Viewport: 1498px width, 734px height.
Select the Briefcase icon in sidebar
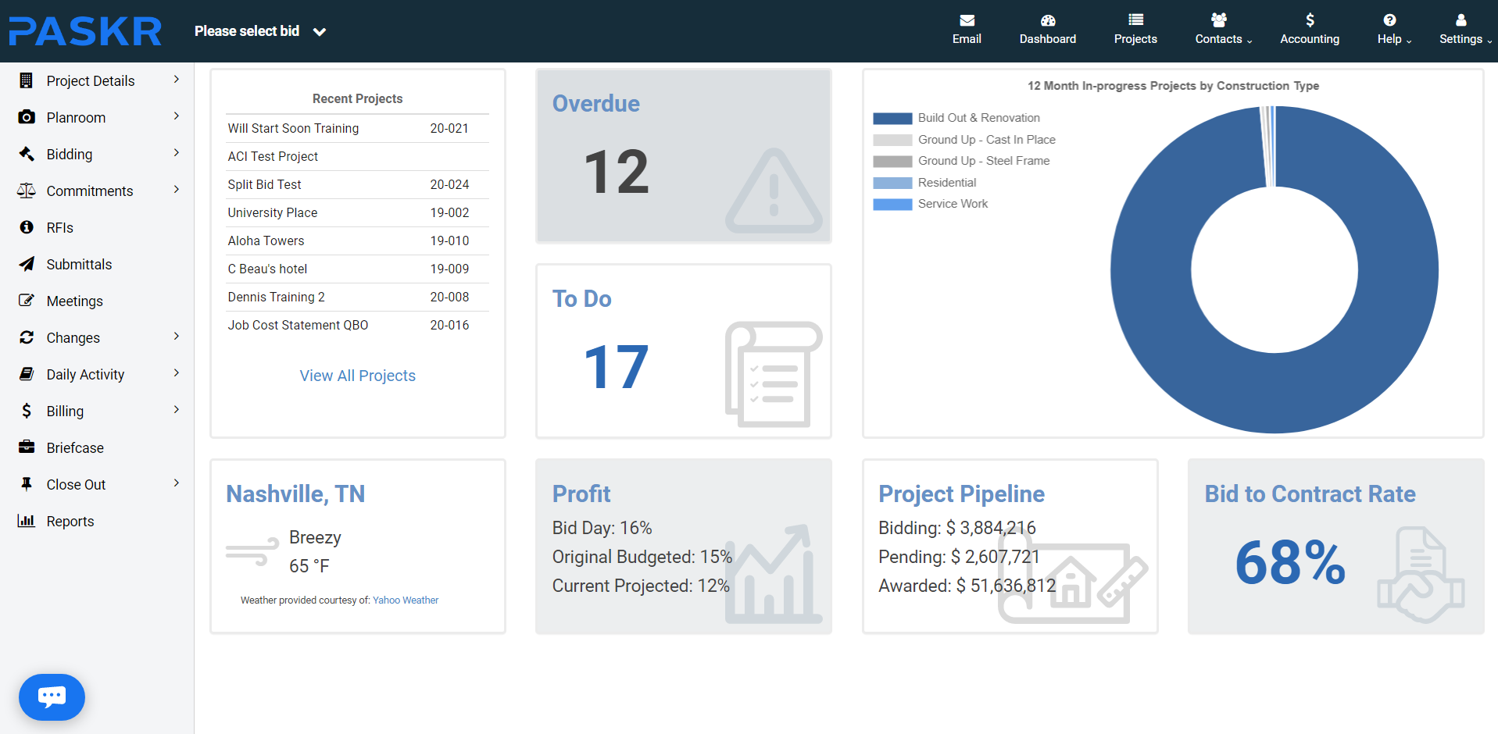(27, 447)
